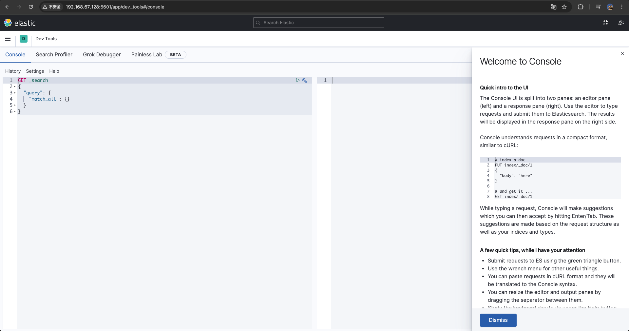Image resolution: width=629 pixels, height=331 pixels.
Task: Send the request with the green triangle
Action: tap(297, 80)
